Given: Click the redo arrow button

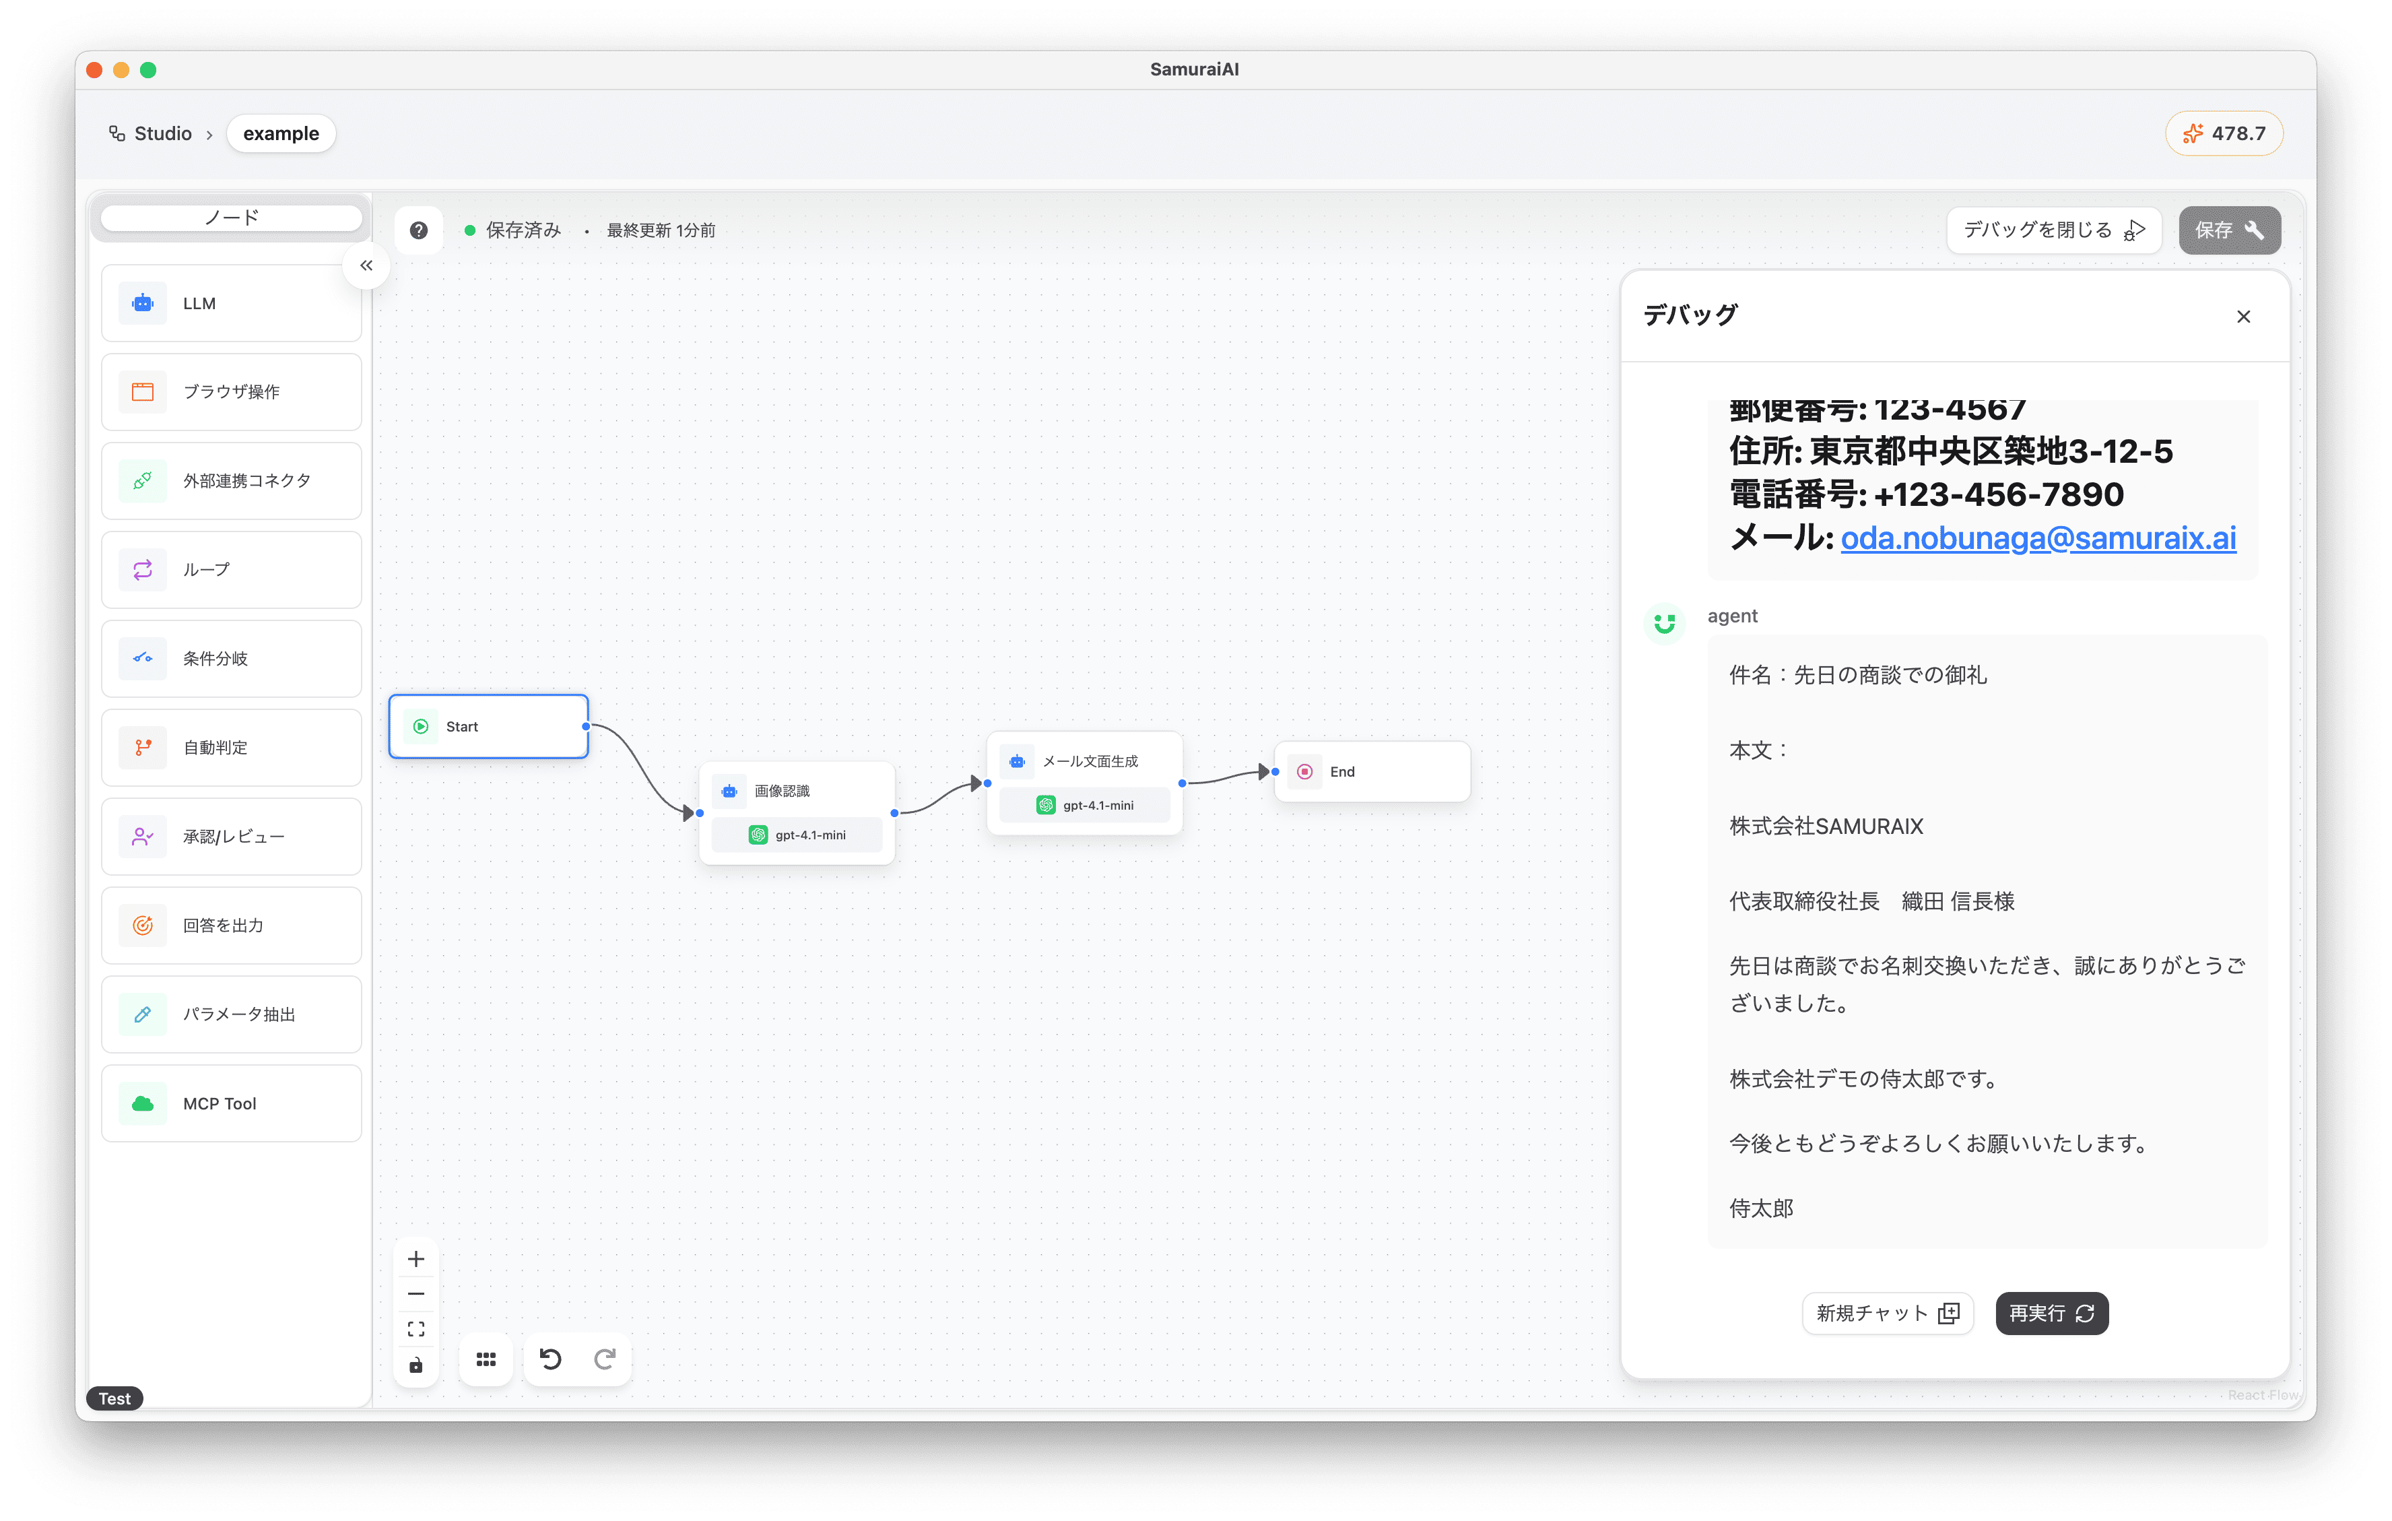Looking at the screenshot, I should [x=604, y=1358].
